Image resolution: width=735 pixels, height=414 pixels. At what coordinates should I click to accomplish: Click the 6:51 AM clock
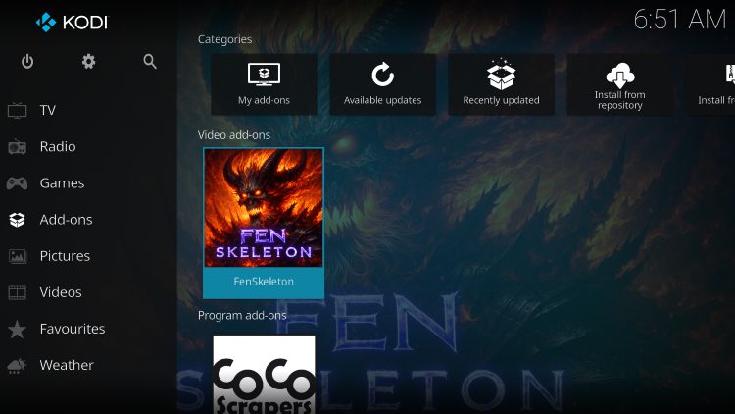[680, 21]
